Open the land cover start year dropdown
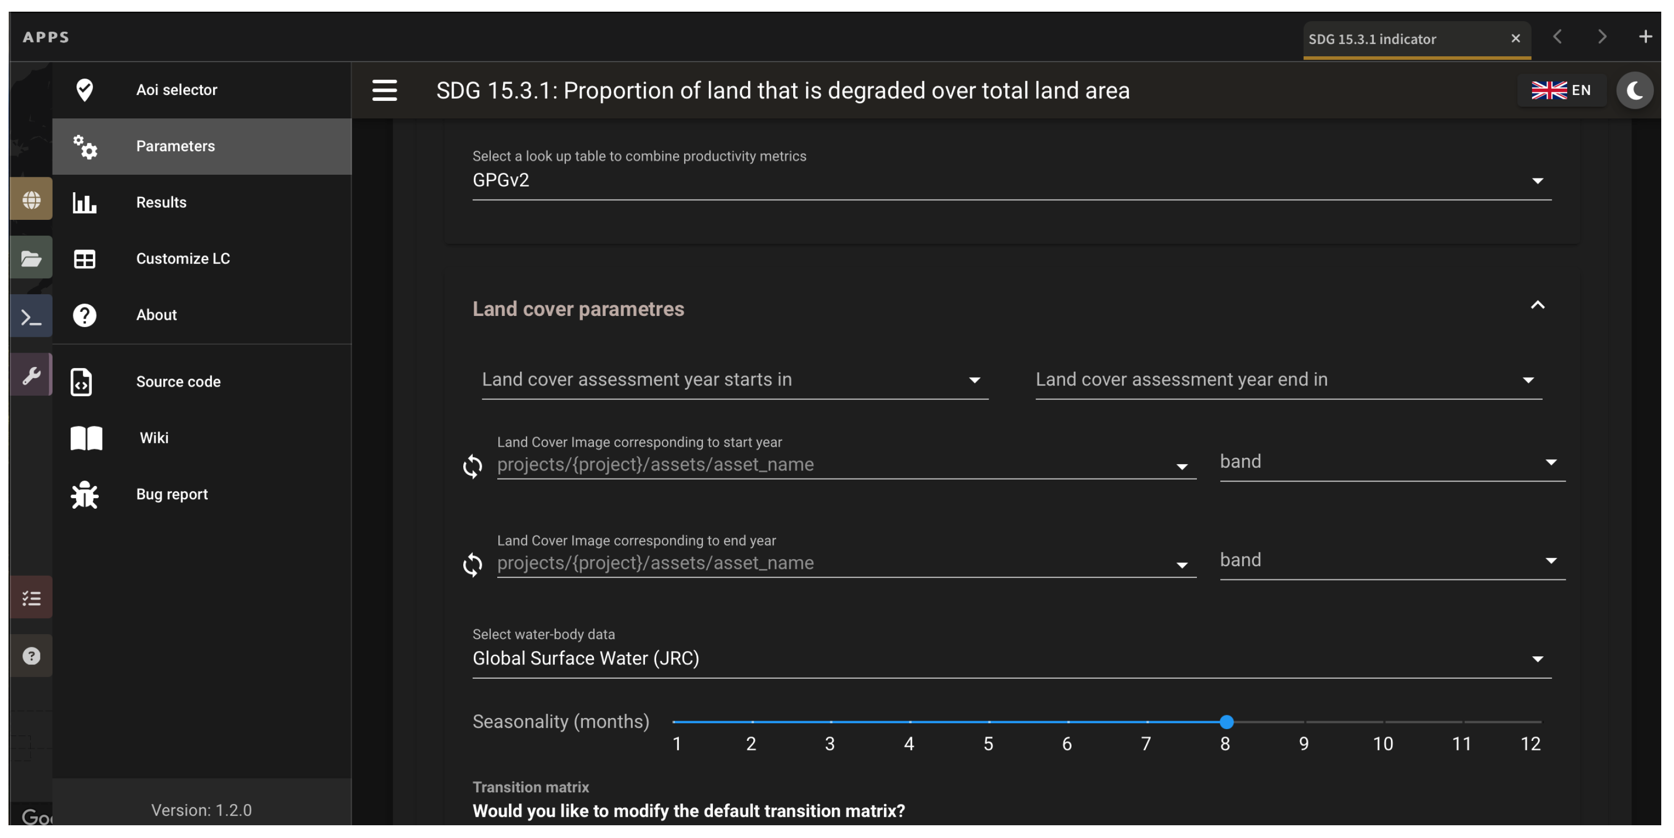Screen dimensions: 1674x838 coord(734,379)
